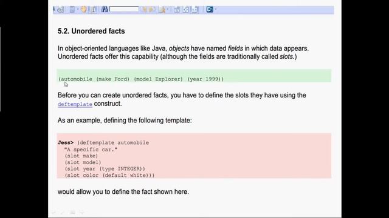This screenshot has width=389, height=218.
Task: Click the automobile fact code line
Action: [141, 79]
